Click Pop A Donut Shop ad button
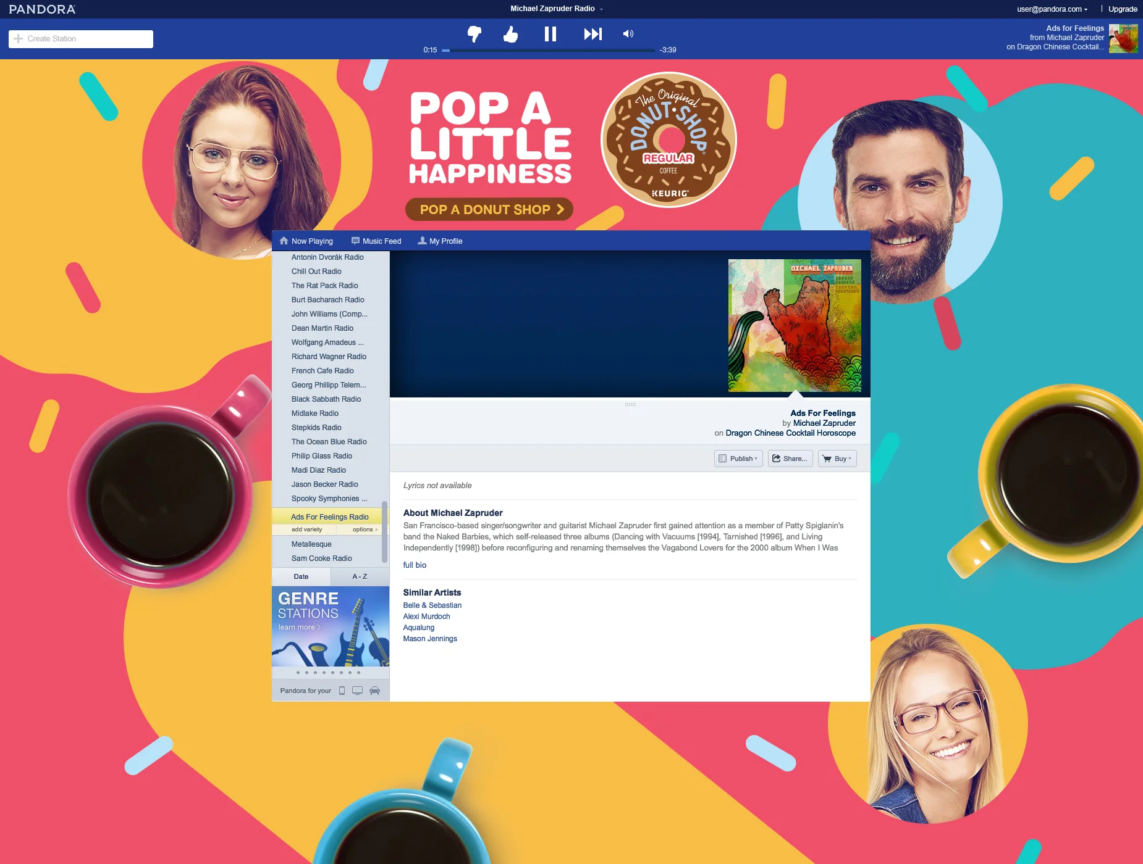 coord(489,209)
